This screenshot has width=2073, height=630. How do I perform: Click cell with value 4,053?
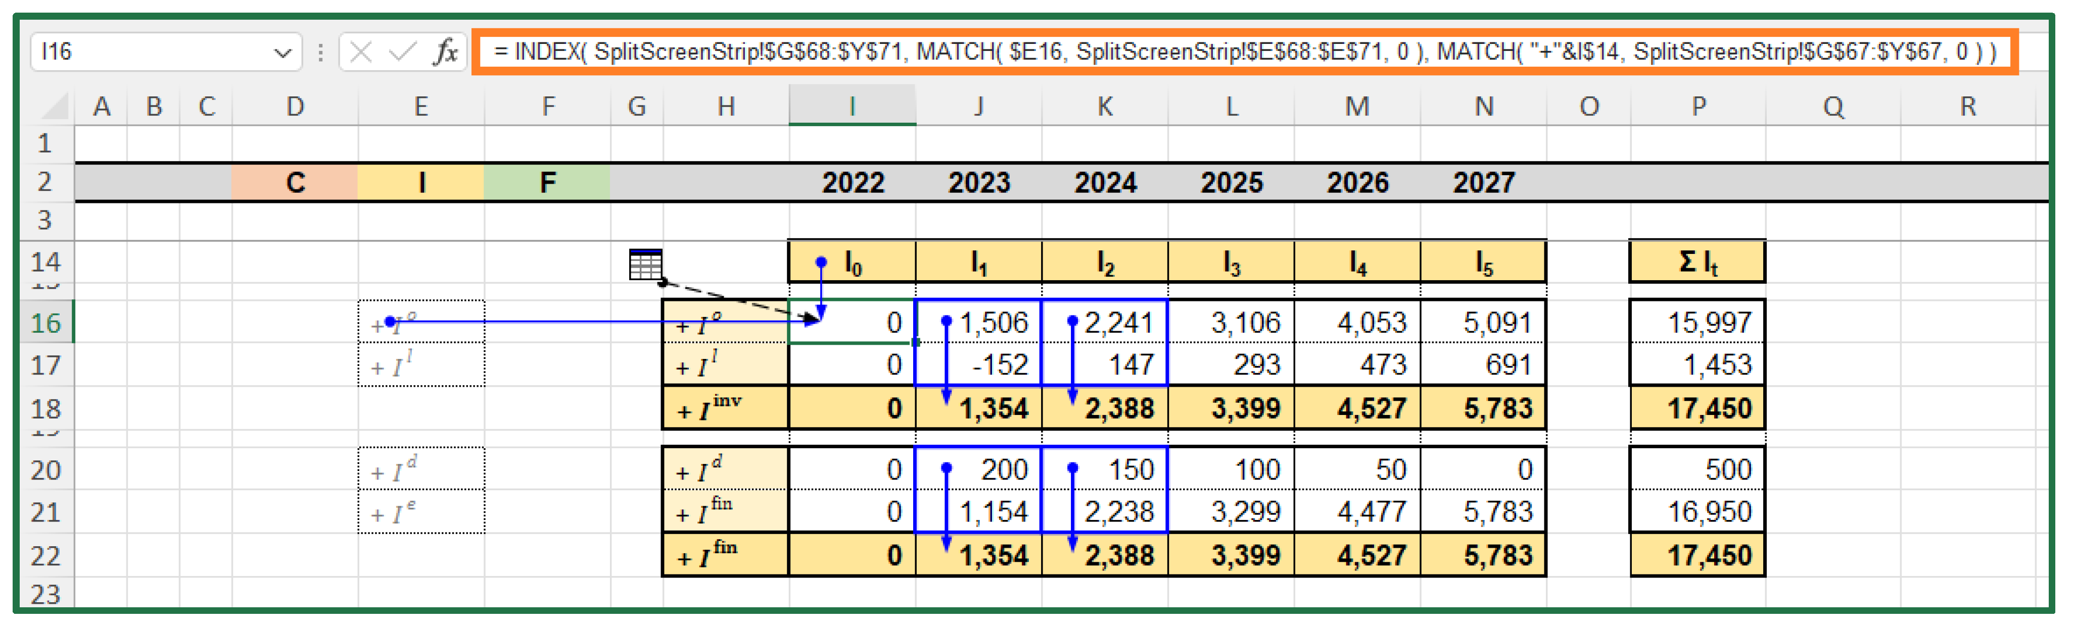(1357, 322)
